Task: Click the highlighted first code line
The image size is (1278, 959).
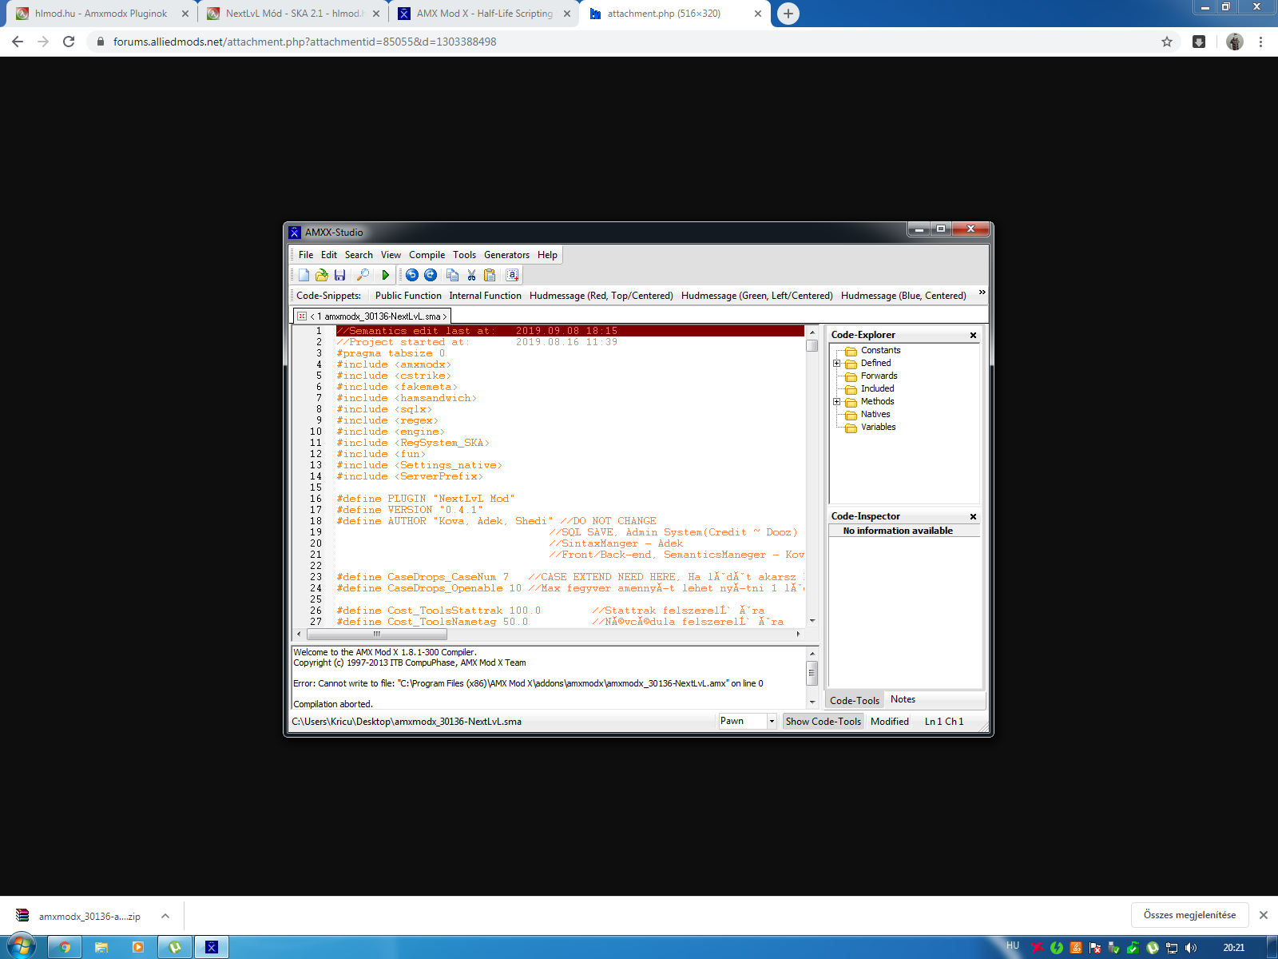Action: coord(570,331)
